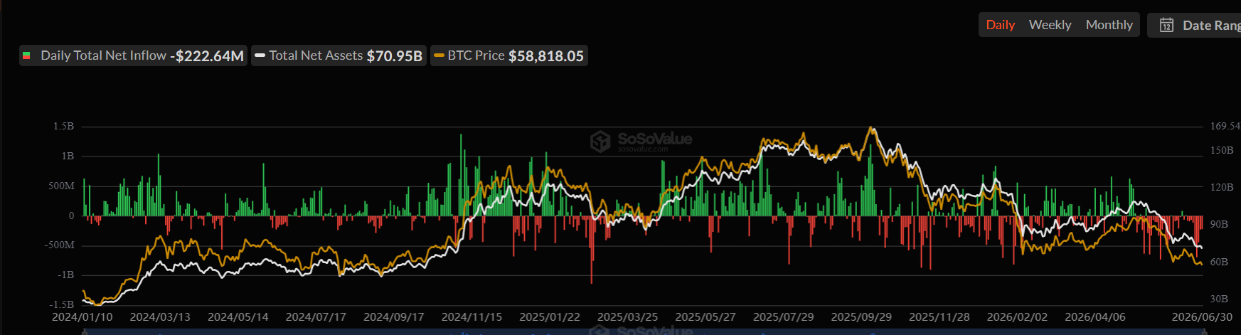
Task: Click the 1.5B left axis label
Action: [64, 126]
